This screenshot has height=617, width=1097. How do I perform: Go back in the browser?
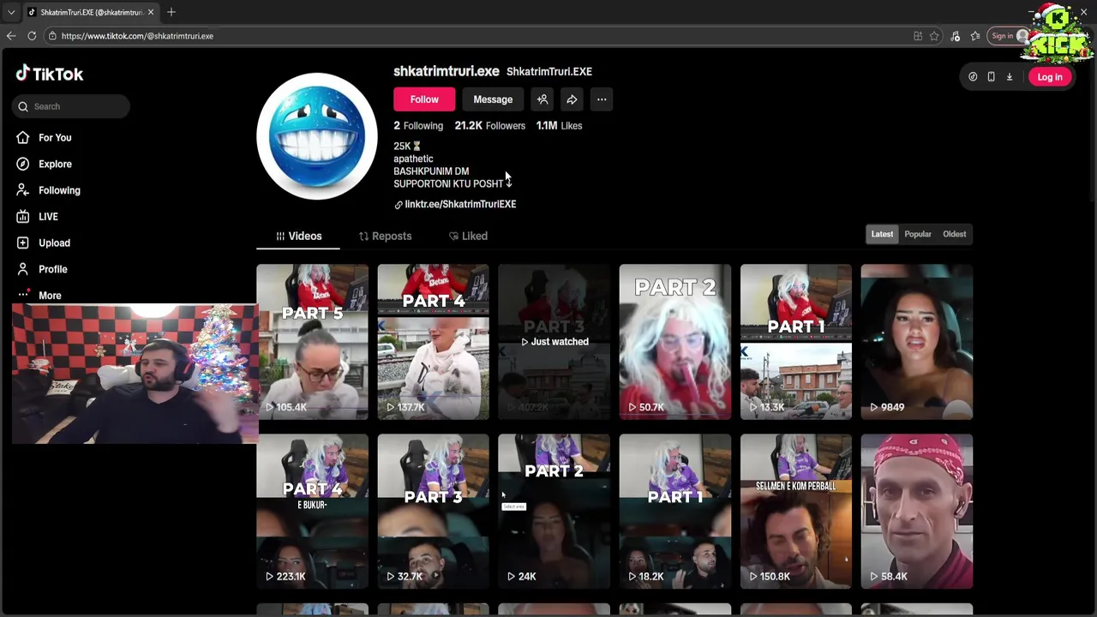(x=11, y=36)
